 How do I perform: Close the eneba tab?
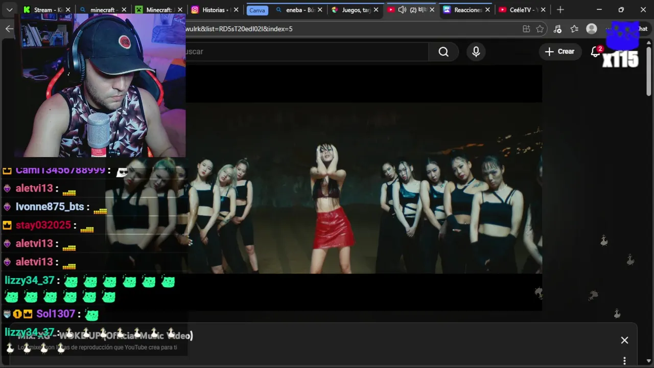click(320, 10)
